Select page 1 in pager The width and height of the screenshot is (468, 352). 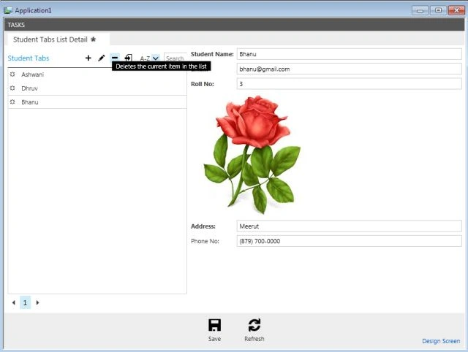(x=25, y=302)
